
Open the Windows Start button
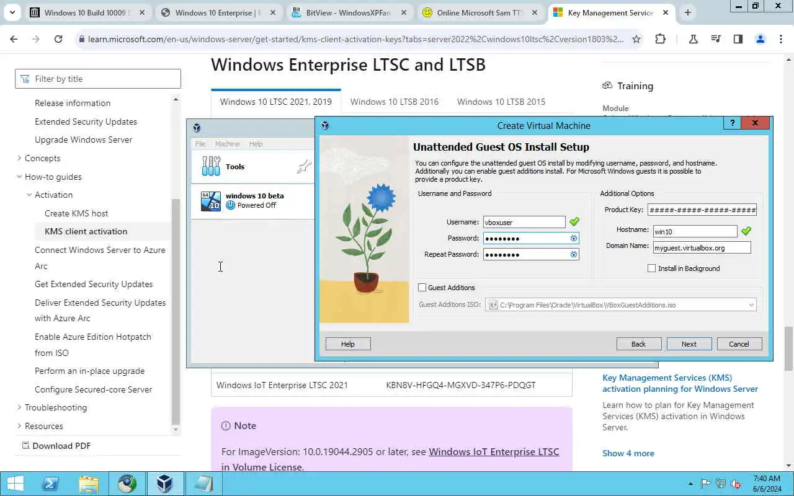coord(15,484)
